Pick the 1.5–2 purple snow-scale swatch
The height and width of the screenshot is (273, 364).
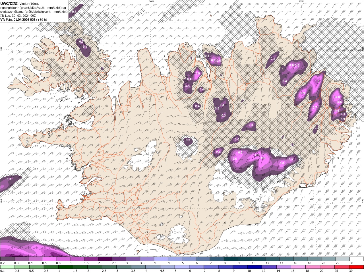coord(91,259)
